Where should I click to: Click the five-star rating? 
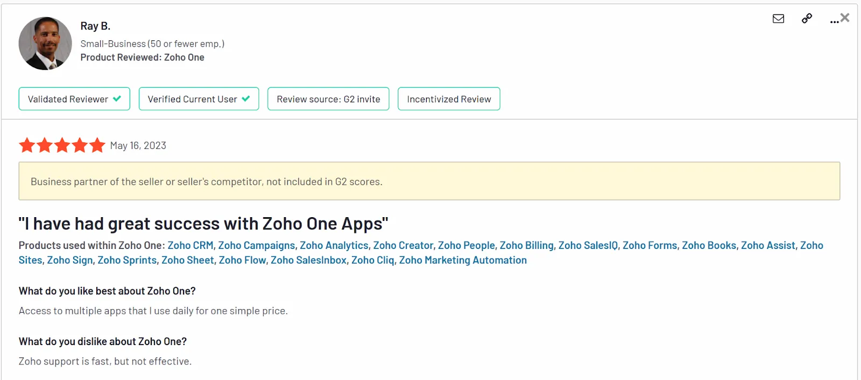coord(62,145)
